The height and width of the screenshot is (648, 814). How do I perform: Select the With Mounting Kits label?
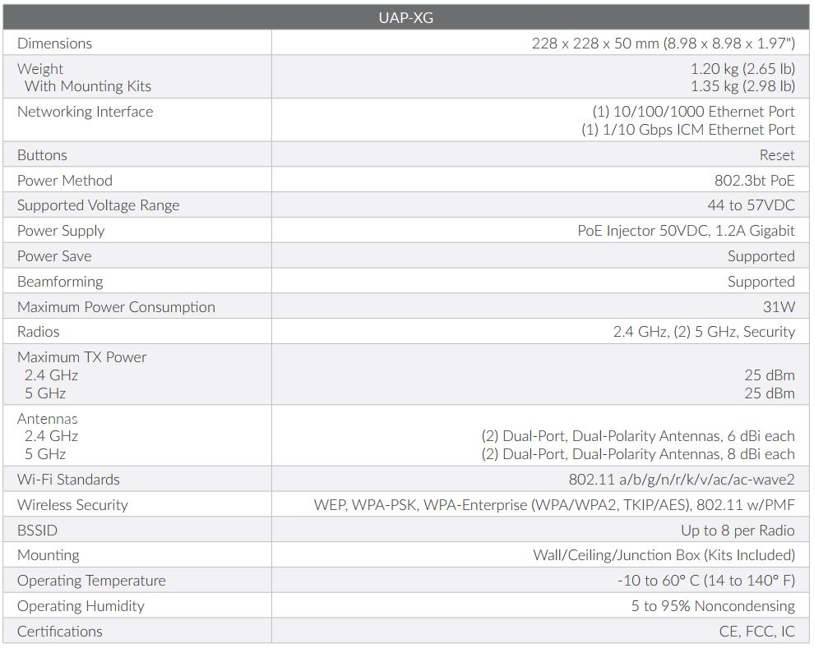pos(88,86)
